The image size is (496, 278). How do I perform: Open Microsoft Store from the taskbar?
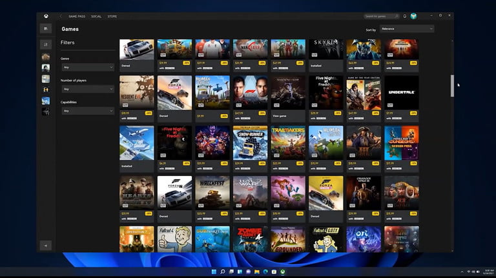274,272
